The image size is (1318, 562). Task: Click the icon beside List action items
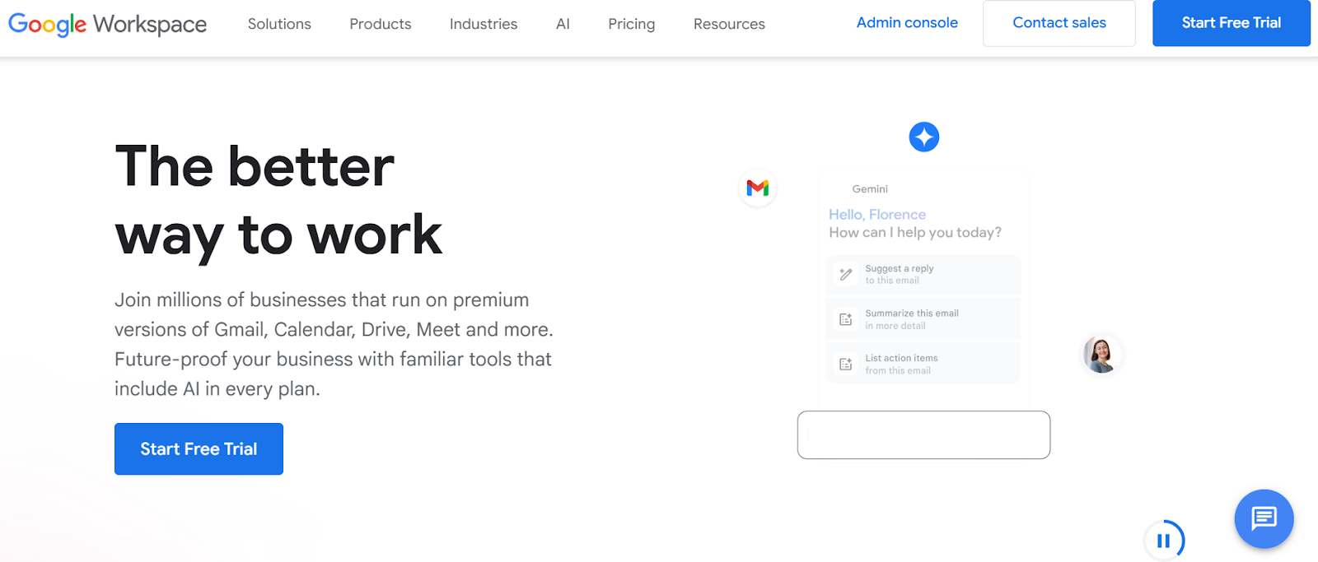[x=846, y=364]
